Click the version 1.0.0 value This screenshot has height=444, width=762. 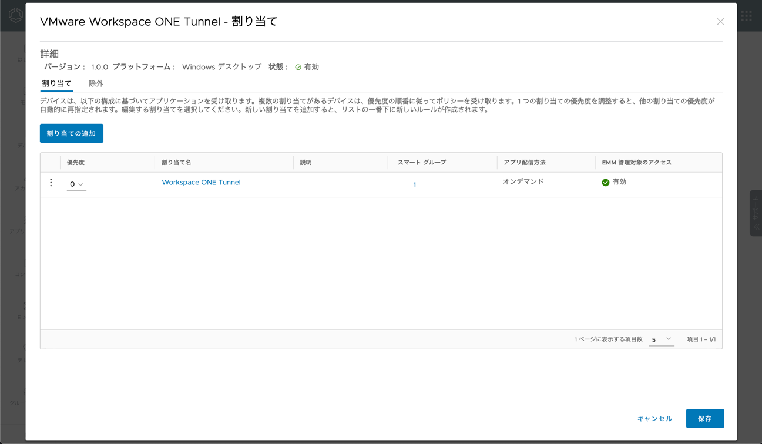pos(100,68)
